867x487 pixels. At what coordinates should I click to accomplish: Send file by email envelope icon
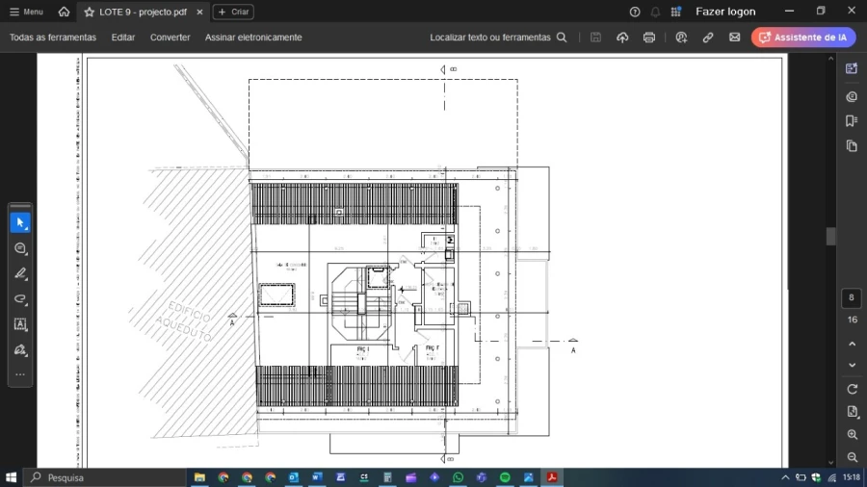pos(734,38)
